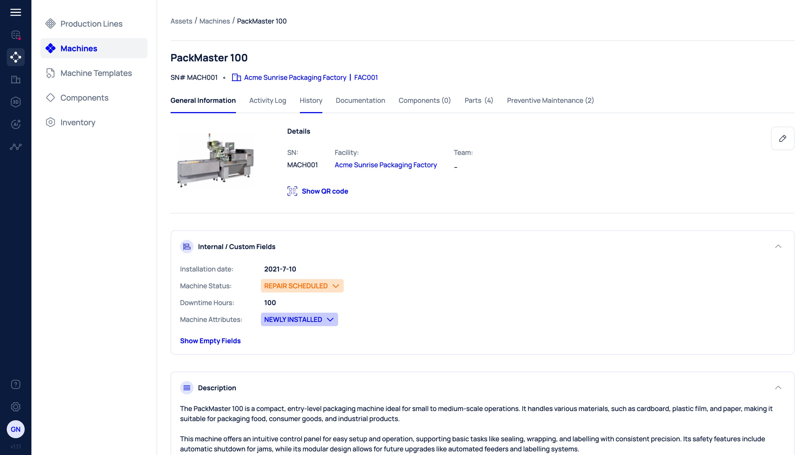Open the facilities building sidebar icon
Image resolution: width=808 pixels, height=455 pixels.
coord(15,80)
